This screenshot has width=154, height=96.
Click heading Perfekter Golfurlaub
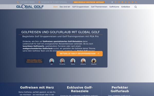[x=120, y=89]
